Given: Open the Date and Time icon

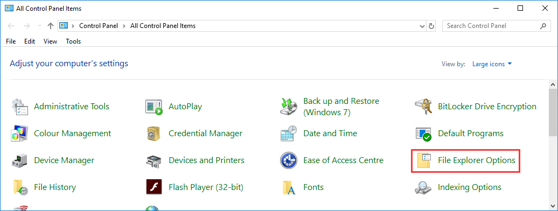Looking at the screenshot, I should (289, 133).
